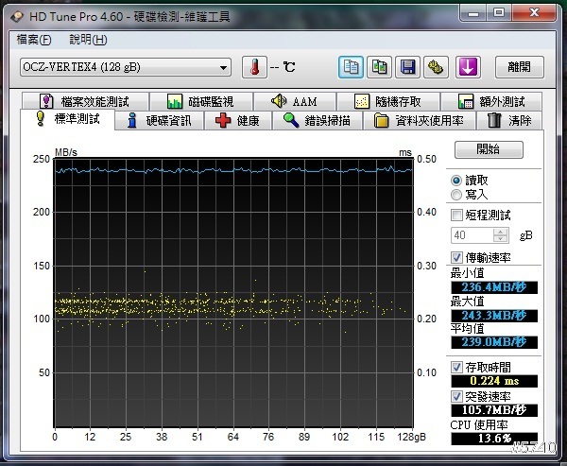Click the short stroke gB spinner arrows
Image resolution: width=567 pixels, height=466 pixels.
pyautogui.click(x=502, y=235)
